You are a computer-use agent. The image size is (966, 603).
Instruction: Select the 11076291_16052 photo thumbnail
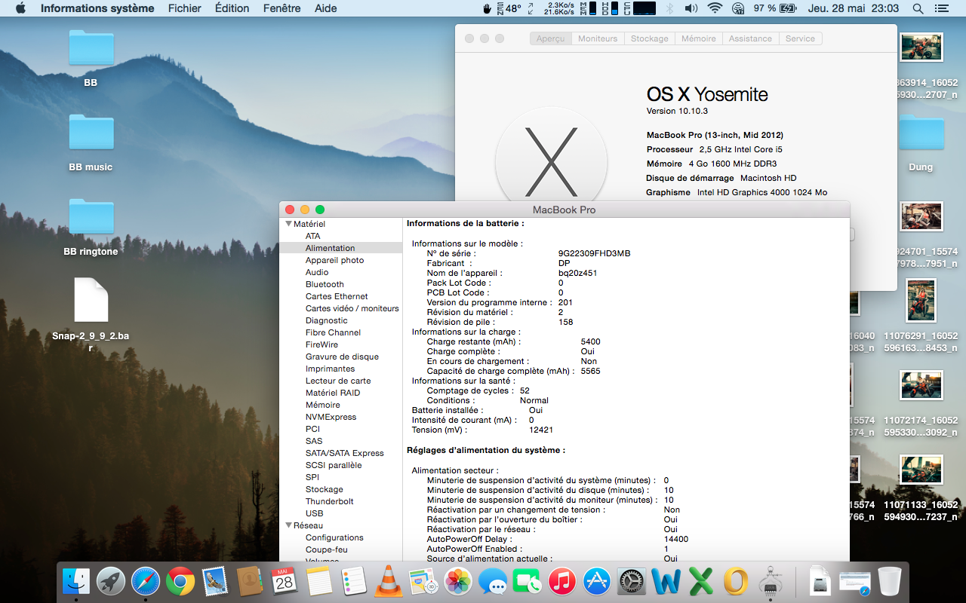pyautogui.click(x=921, y=300)
